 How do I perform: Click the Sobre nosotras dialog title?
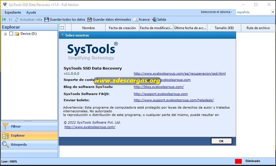77,35
